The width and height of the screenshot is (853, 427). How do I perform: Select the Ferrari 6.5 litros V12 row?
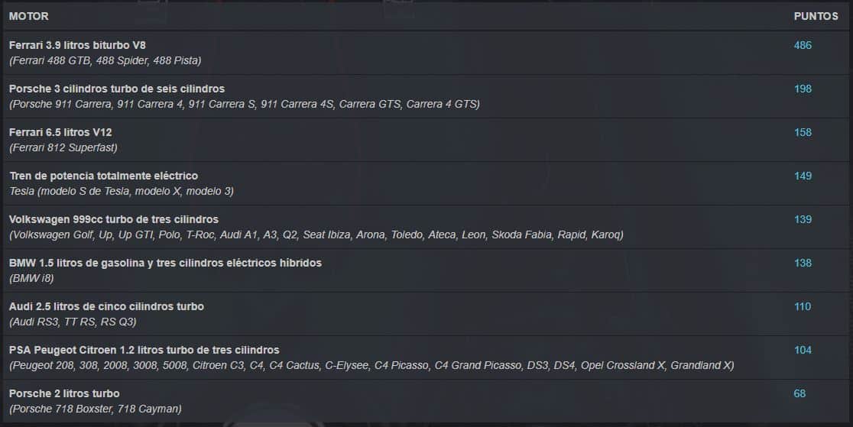(x=426, y=140)
